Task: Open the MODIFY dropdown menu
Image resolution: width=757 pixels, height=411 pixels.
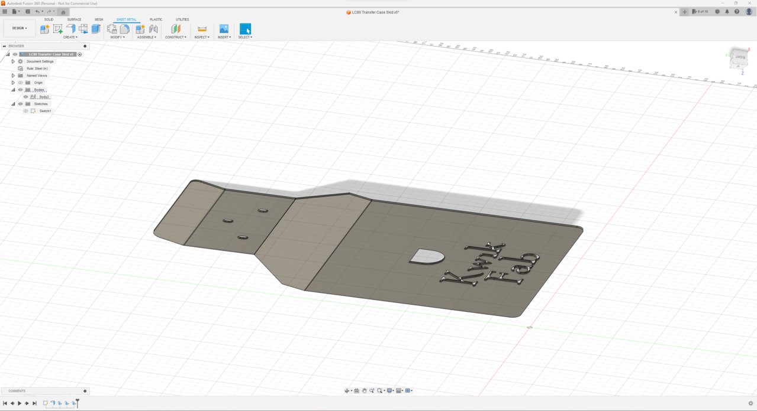Action: (x=118, y=37)
